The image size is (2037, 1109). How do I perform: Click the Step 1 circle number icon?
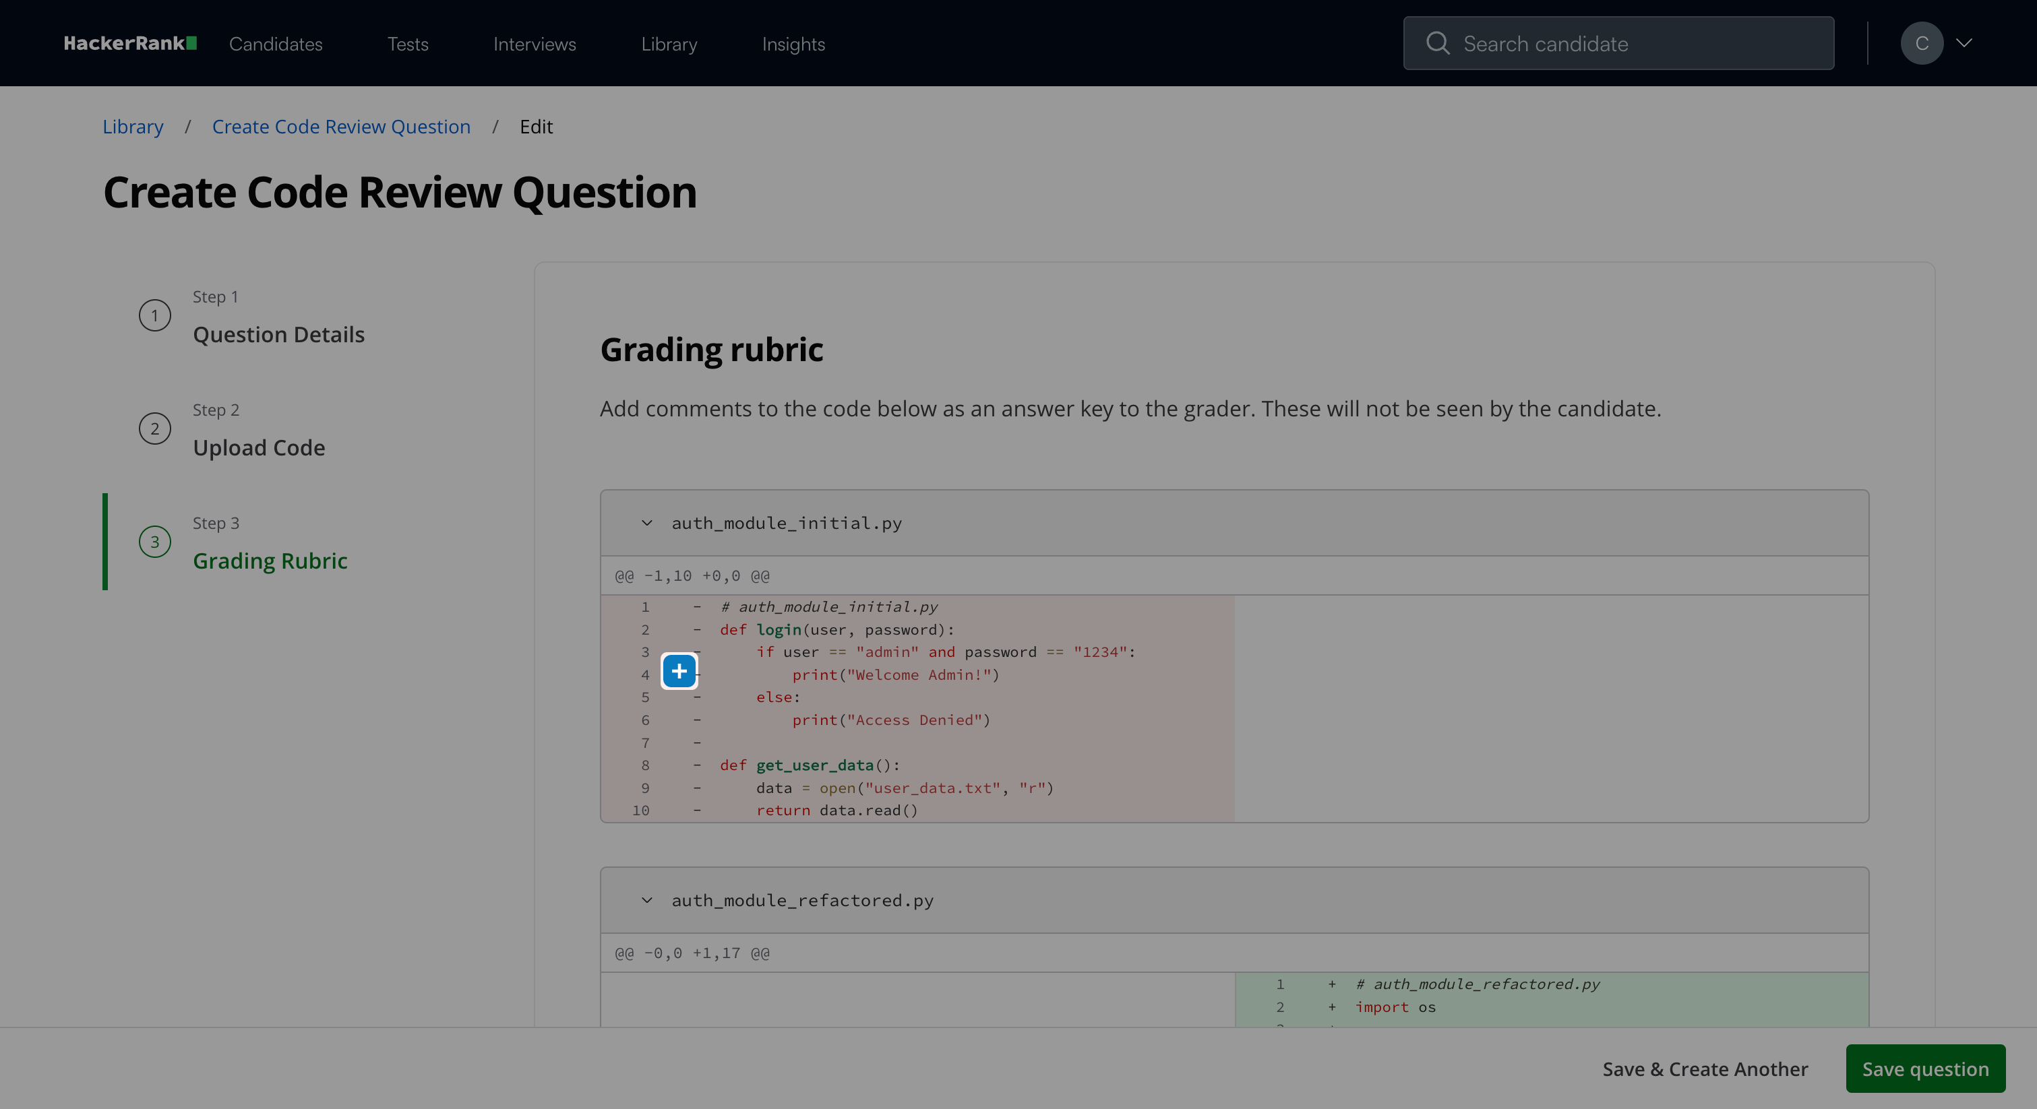coord(155,315)
